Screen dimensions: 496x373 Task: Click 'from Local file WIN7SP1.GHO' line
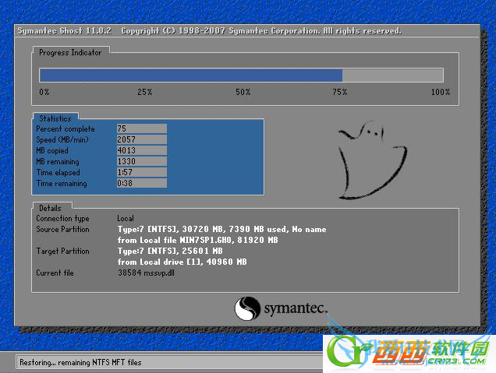tap(198, 240)
